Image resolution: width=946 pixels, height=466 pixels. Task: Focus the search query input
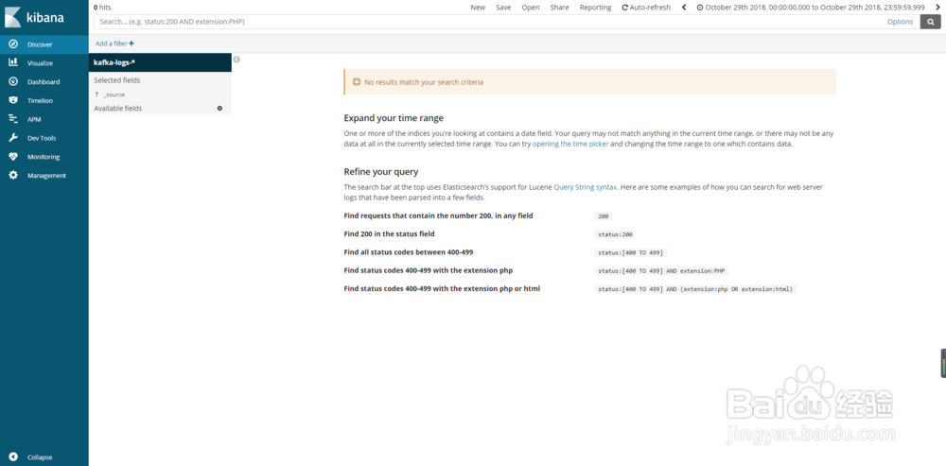coord(489,22)
